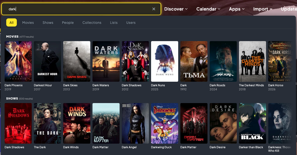297x155 pixels.
Task: Click the 'Darker than Black' title text
Action: click(x=251, y=147)
